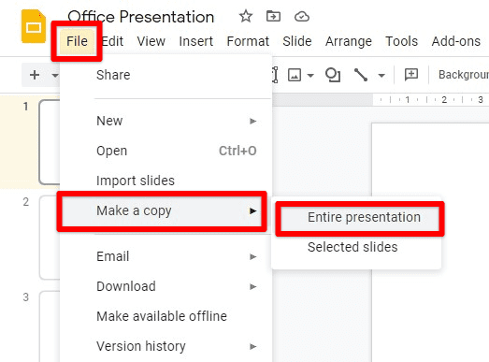Select slide 2 thumbnail
This screenshot has height=362, width=489.
click(x=50, y=238)
